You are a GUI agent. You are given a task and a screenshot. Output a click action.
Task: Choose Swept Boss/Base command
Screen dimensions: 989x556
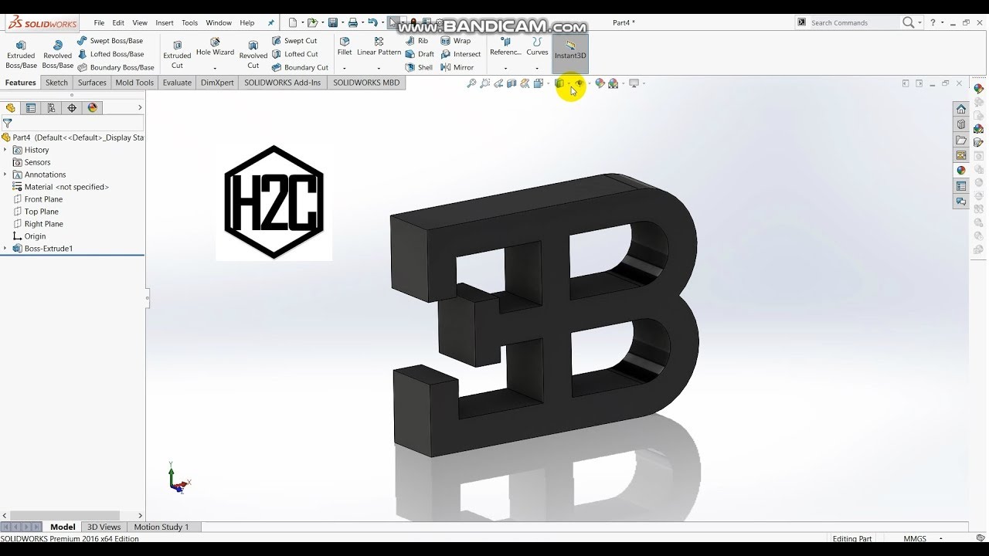[110, 41]
